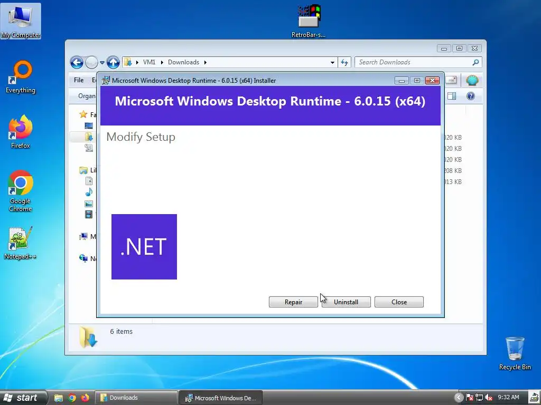Click the folder icon in the address bar
This screenshot has width=541, height=405.
(128, 62)
